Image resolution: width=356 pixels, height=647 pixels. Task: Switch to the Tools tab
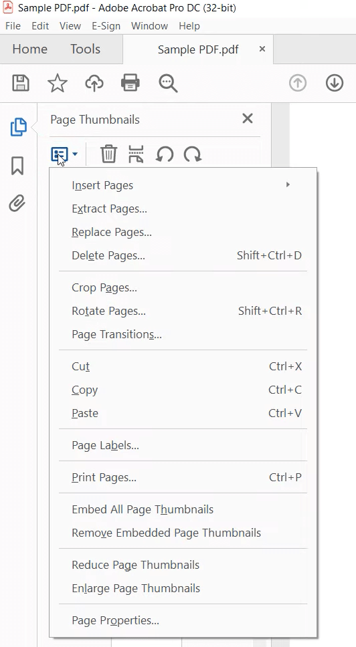pyautogui.click(x=85, y=49)
